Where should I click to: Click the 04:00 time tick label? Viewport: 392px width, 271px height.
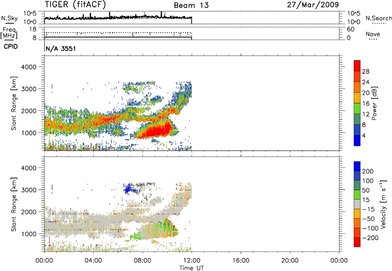93,261
